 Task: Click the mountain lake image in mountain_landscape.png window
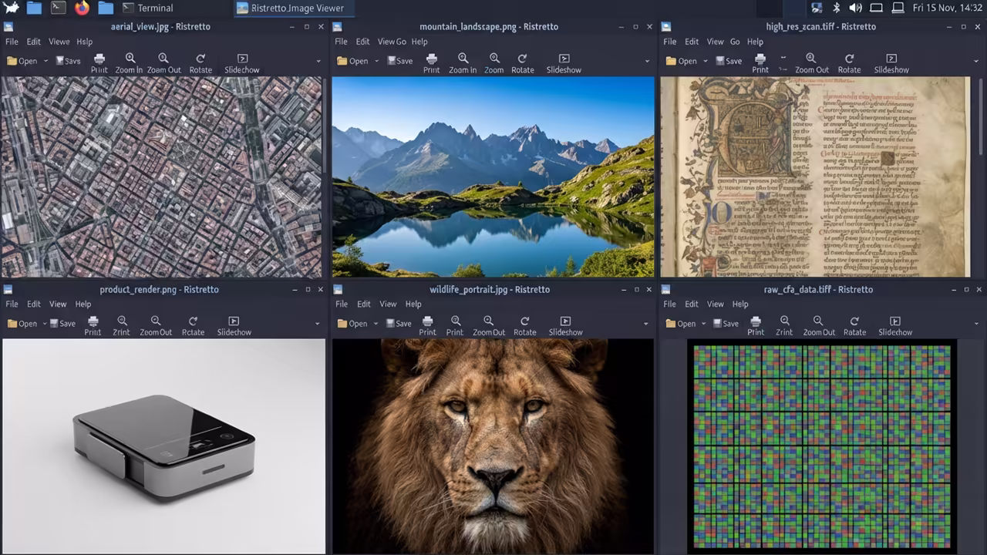[493, 177]
